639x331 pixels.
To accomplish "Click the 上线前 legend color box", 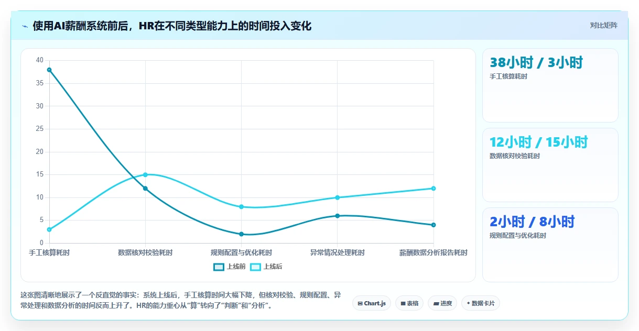I will coord(219,267).
